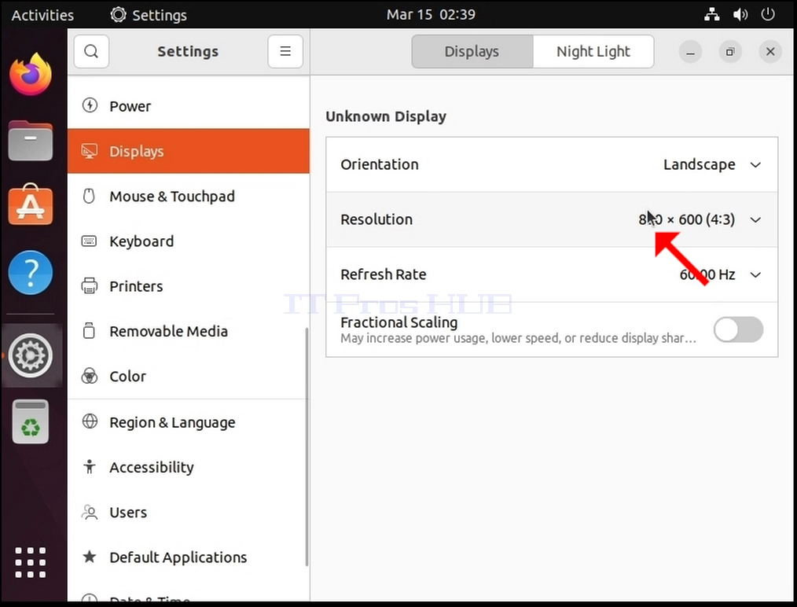Select the Displays tab in header
The height and width of the screenshot is (607, 797).
pos(472,51)
